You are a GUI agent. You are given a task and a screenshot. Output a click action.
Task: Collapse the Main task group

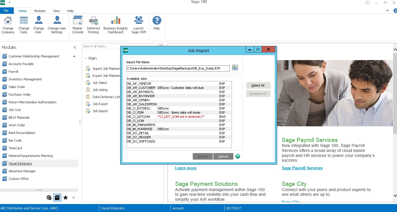pos(86,59)
